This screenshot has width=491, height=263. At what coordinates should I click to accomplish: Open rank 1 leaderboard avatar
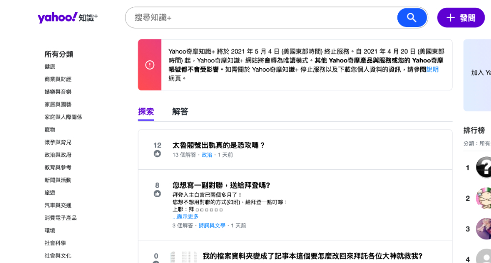click(484, 168)
